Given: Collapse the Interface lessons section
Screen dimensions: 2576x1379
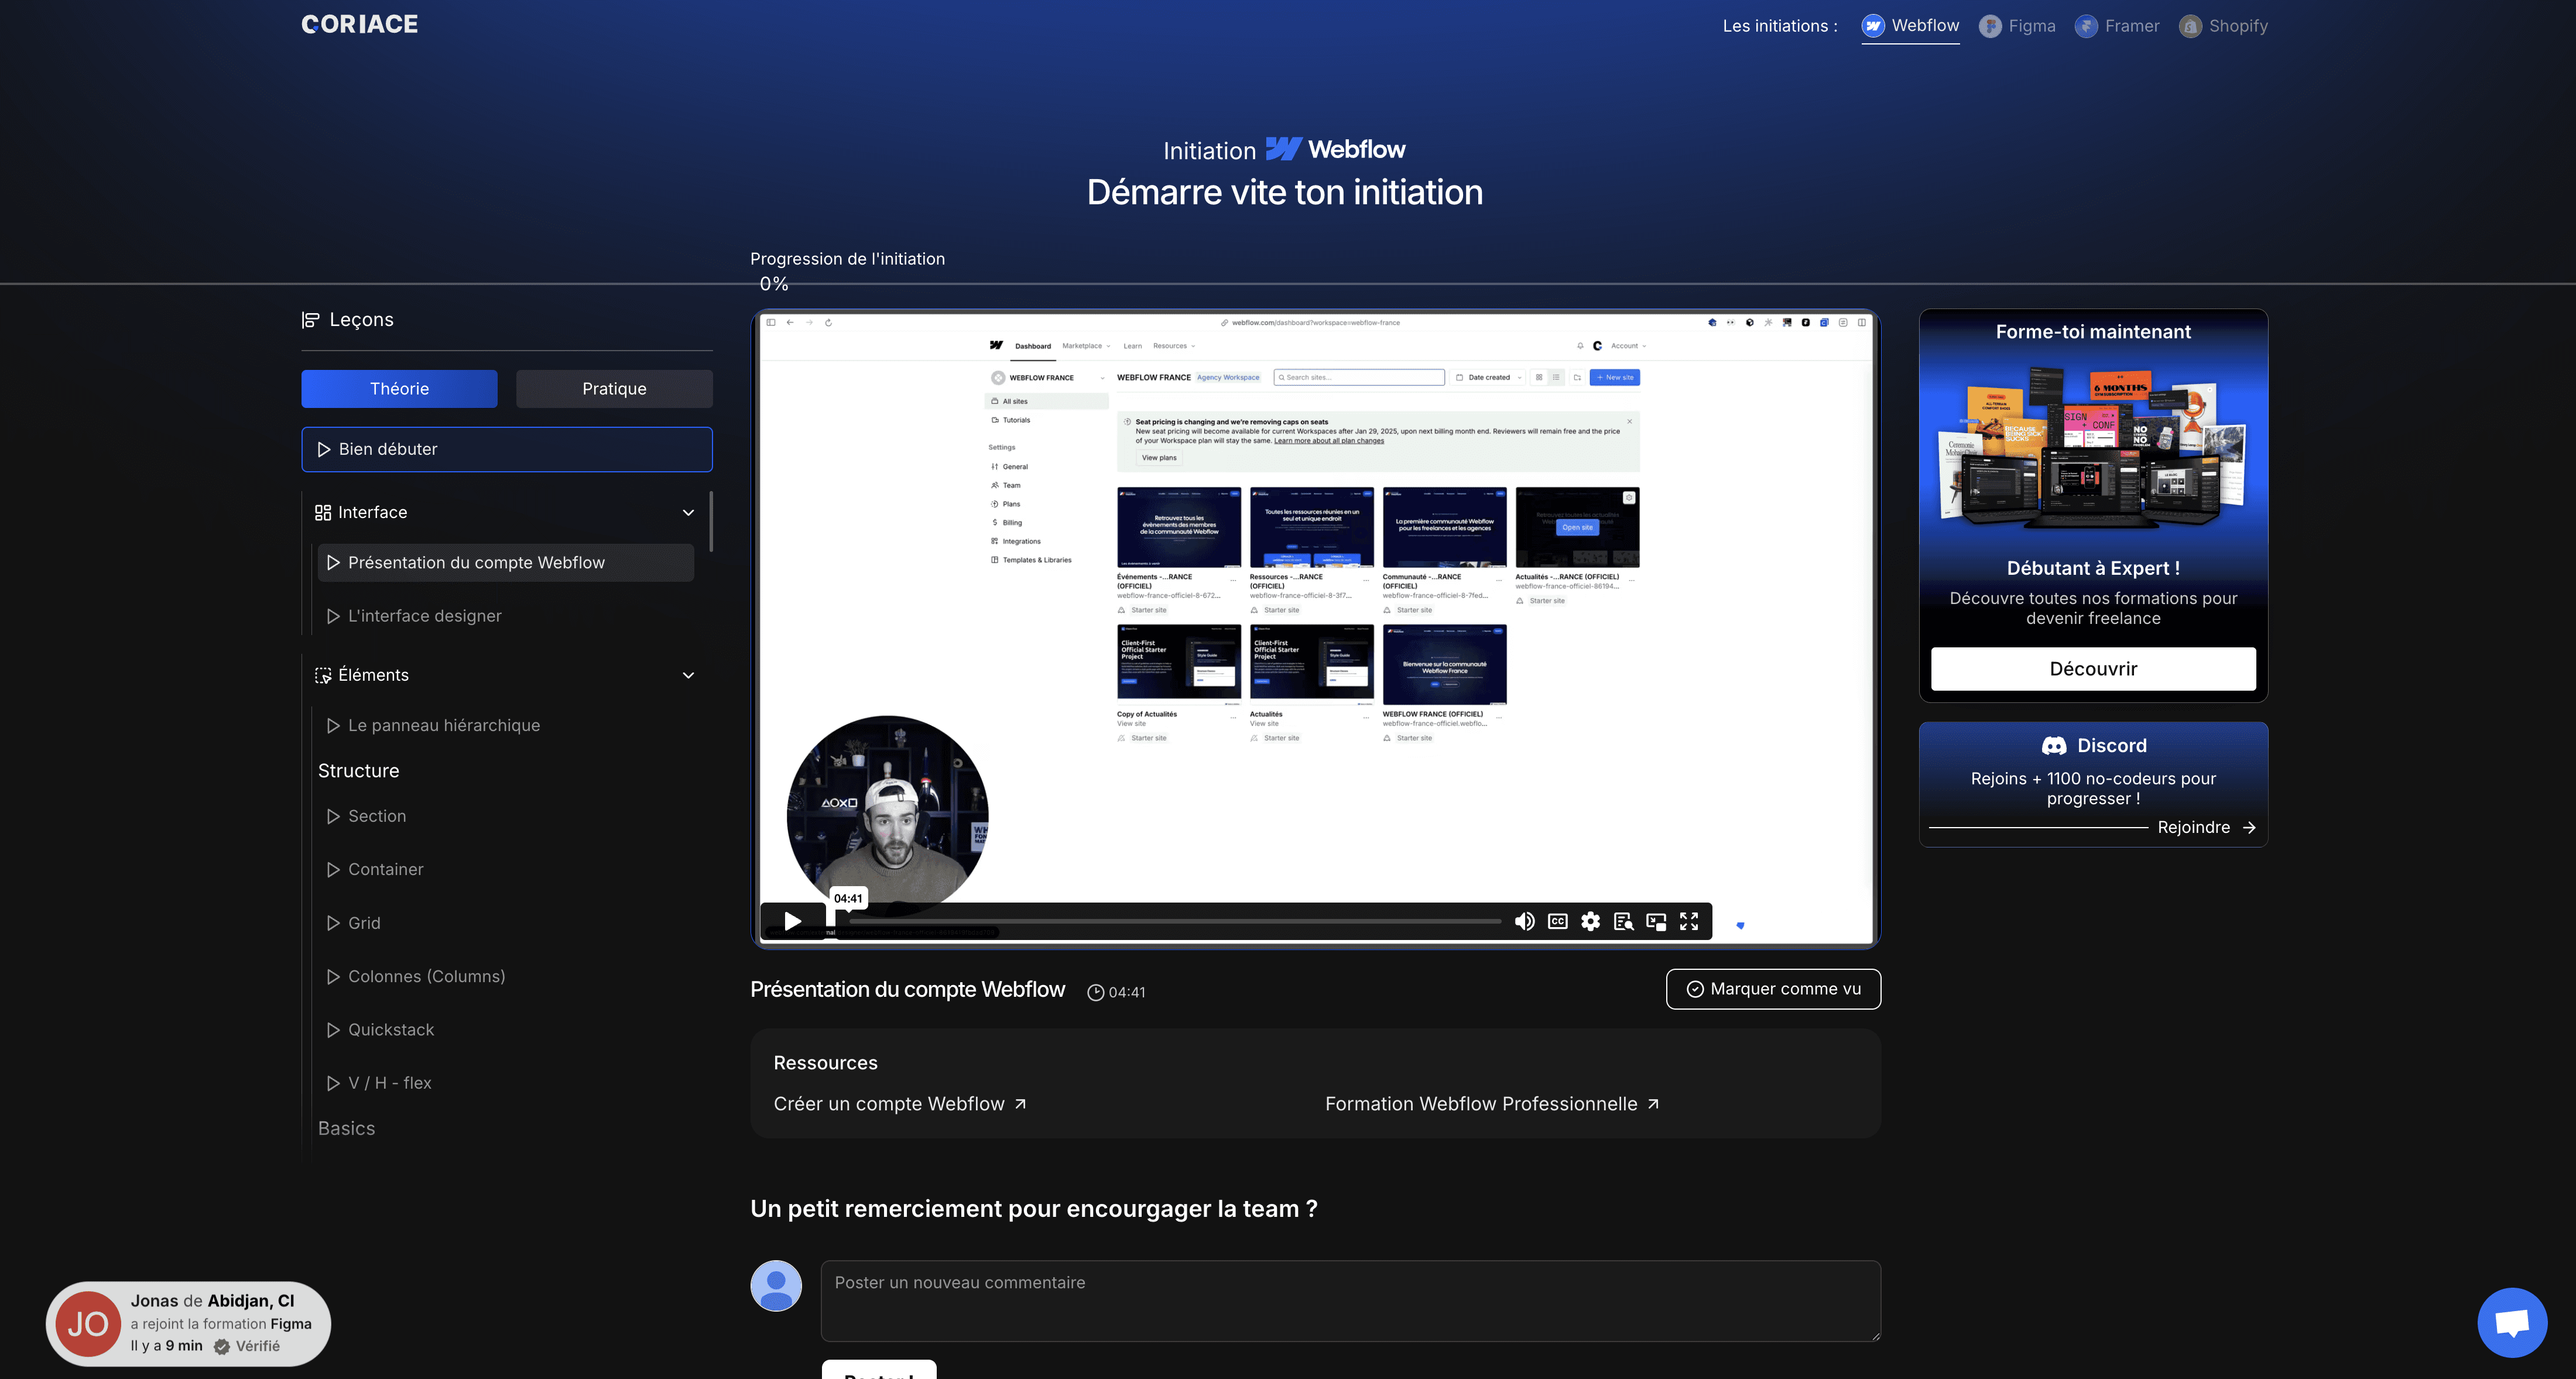Looking at the screenshot, I should (688, 513).
